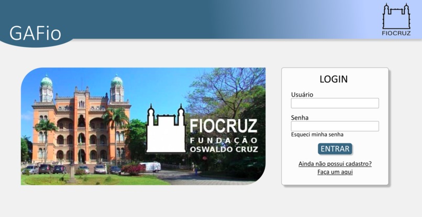
Task: Open the Esqueci minha senha link
Action: 317,134
